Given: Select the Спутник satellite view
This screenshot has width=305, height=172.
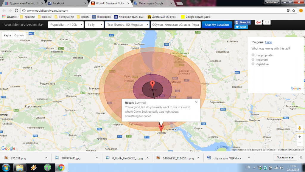Looking at the screenshot, I should [x=19, y=36].
